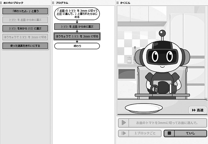
Task: Open 3mm parameter in program's knife block
Action: click(86, 36)
